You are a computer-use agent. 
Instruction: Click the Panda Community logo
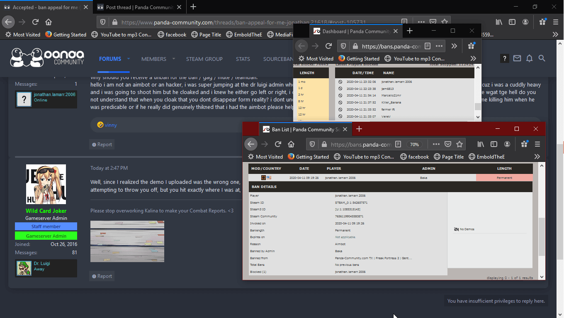coord(47,58)
